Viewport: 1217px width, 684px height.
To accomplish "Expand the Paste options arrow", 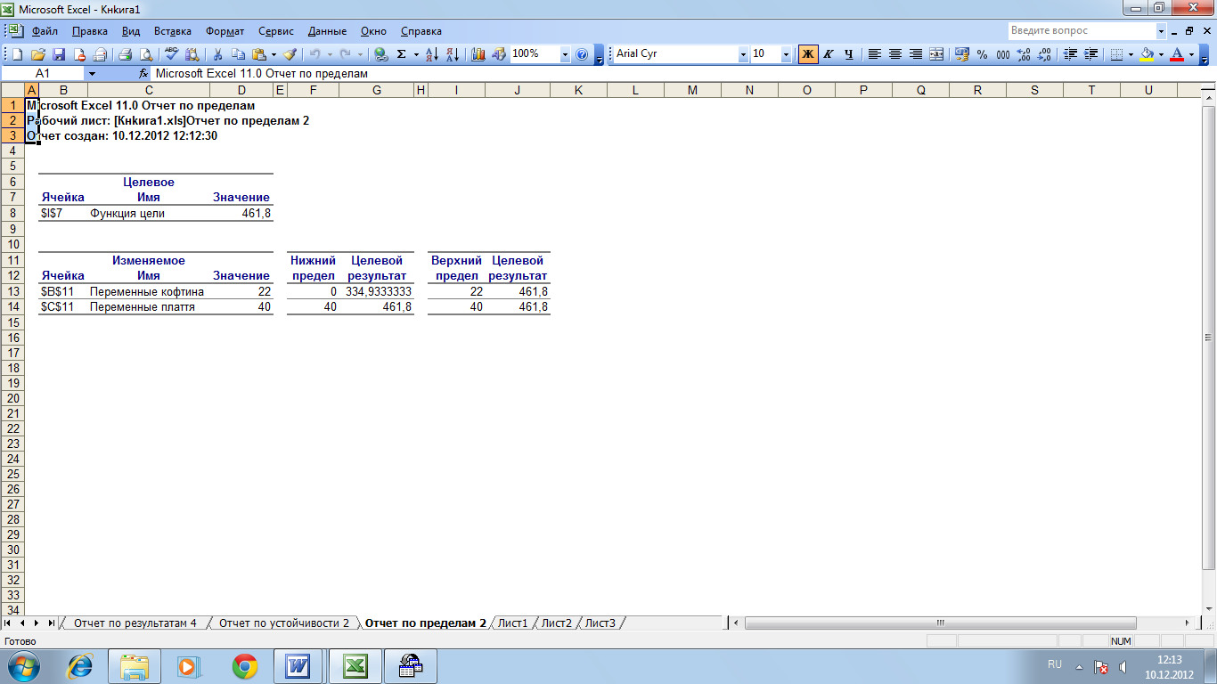I will point(274,54).
